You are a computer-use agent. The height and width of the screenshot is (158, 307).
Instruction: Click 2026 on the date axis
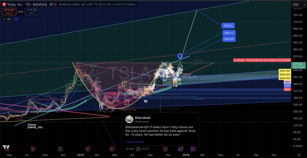(186, 155)
